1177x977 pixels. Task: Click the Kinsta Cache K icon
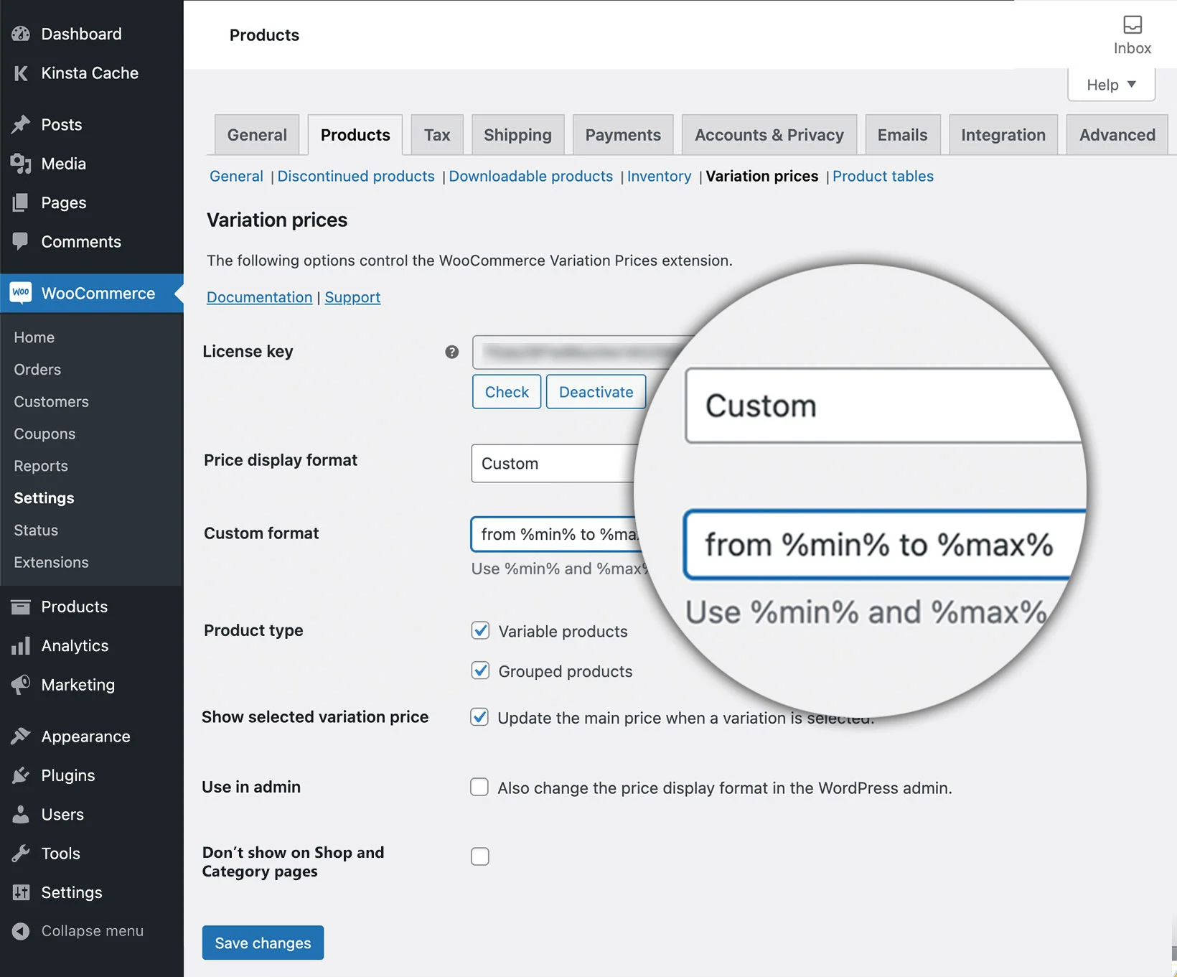tap(21, 73)
